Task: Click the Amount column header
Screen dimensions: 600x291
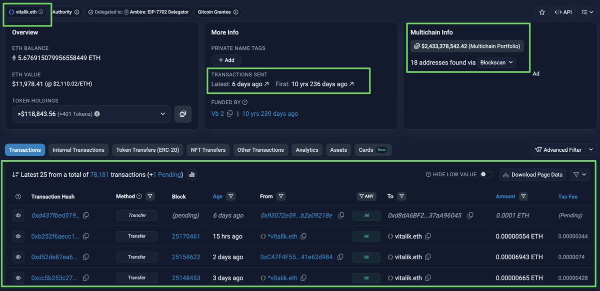Action: [x=505, y=197]
